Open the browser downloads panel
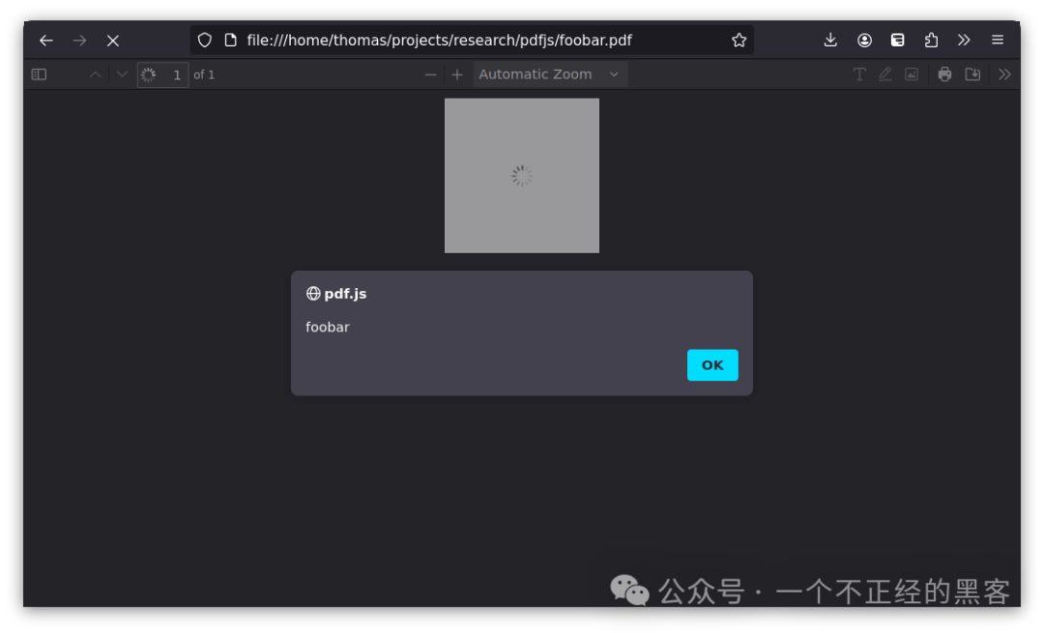 (x=830, y=40)
